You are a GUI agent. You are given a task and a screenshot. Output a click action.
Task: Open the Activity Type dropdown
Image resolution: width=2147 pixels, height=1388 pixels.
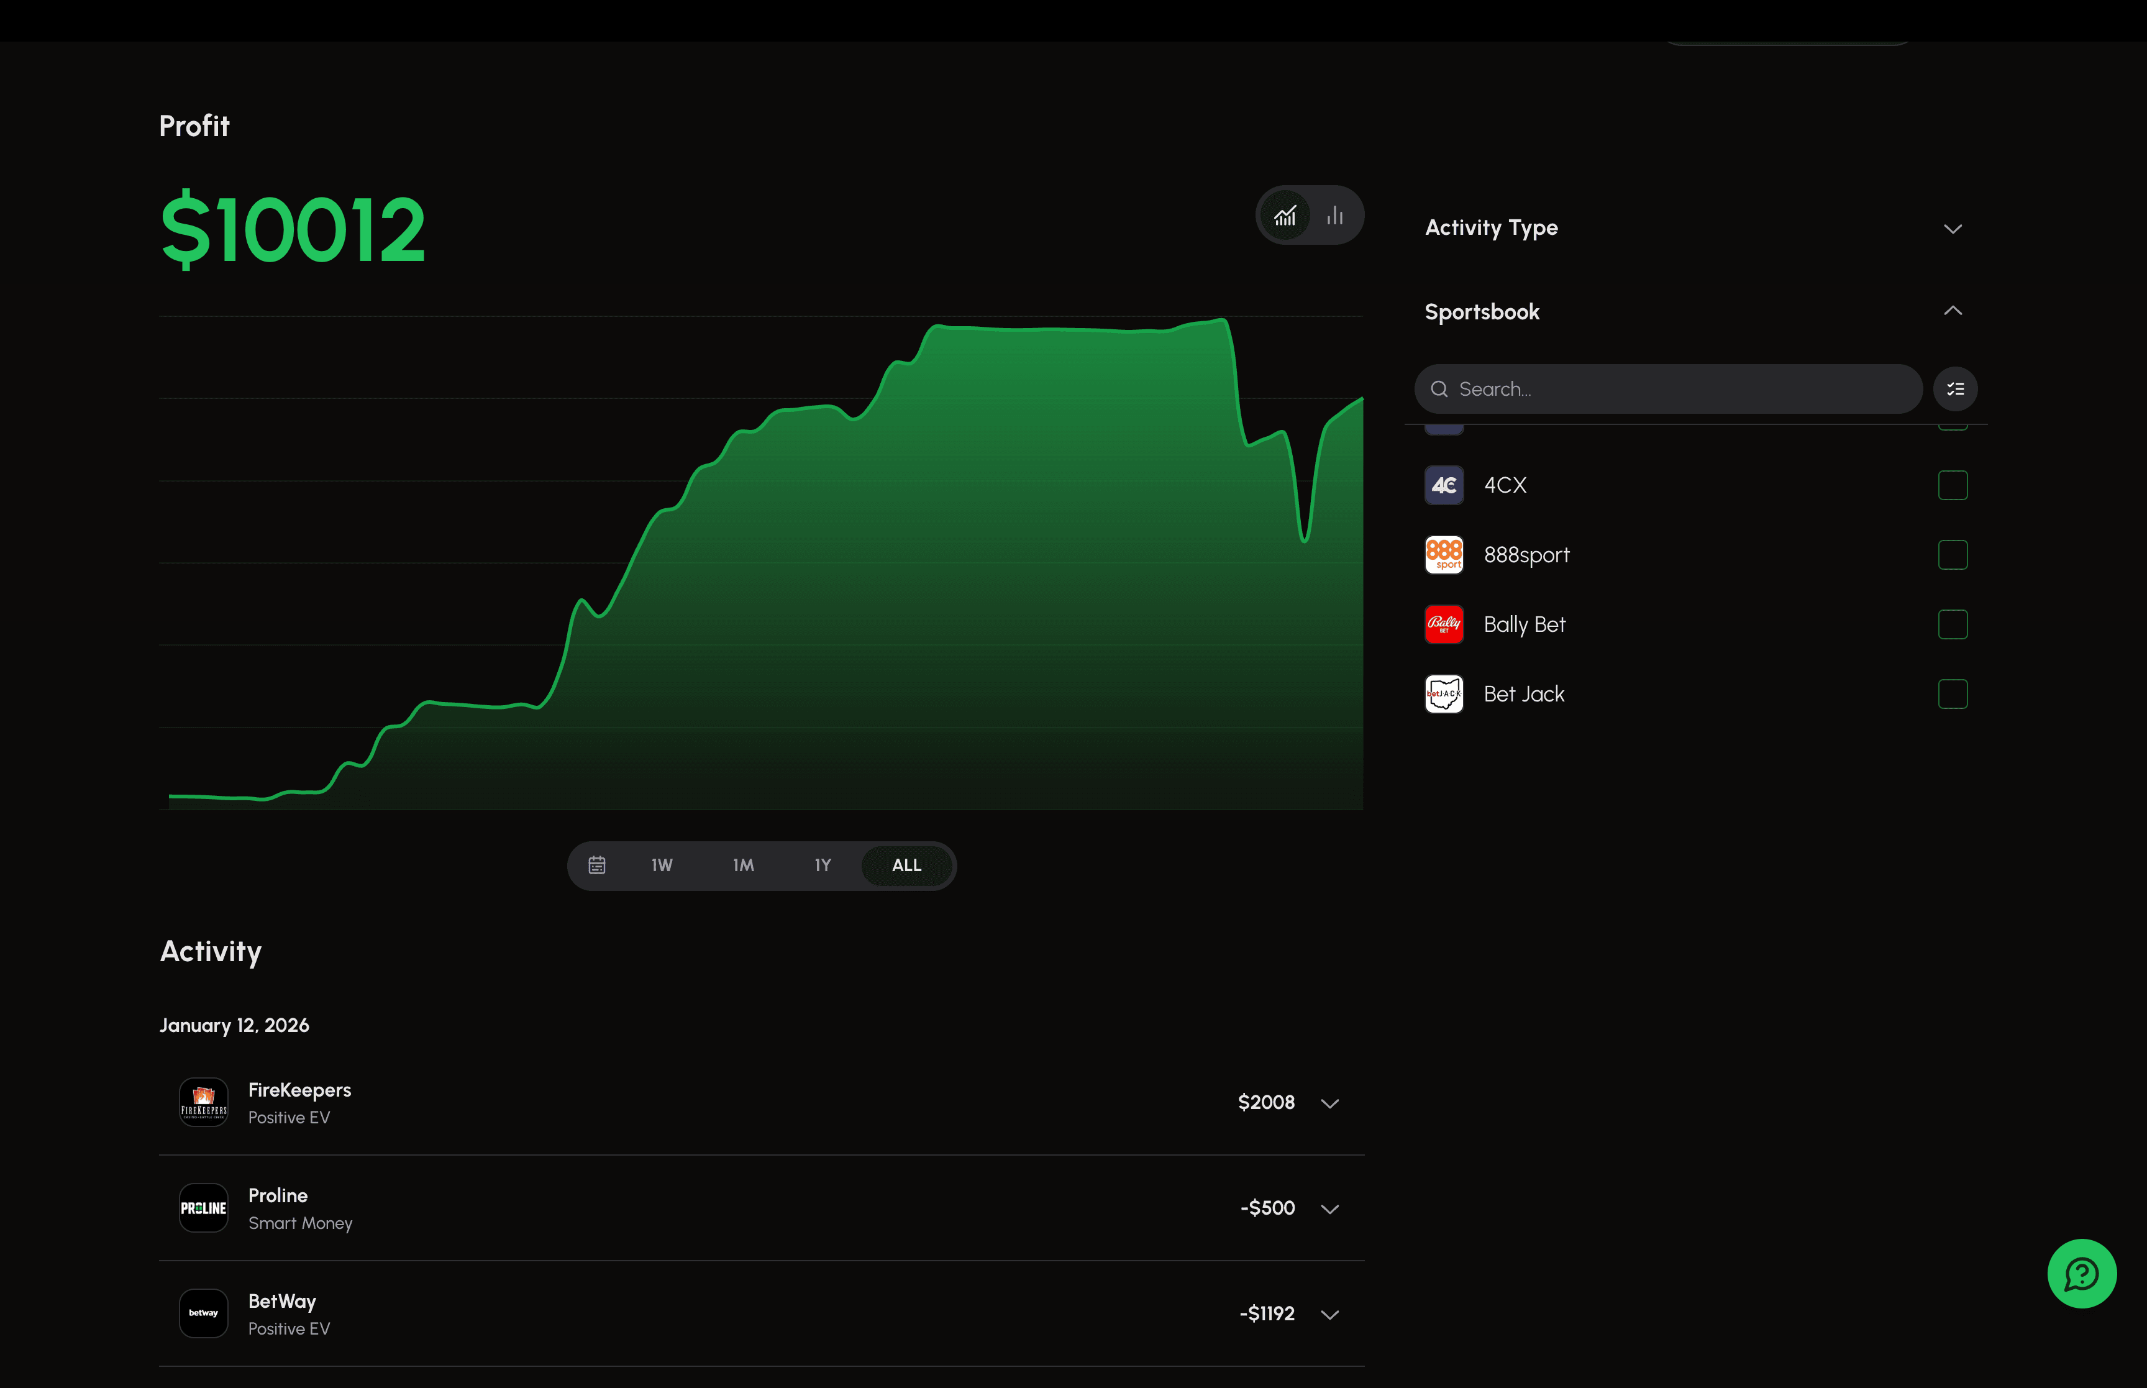pyautogui.click(x=1953, y=228)
